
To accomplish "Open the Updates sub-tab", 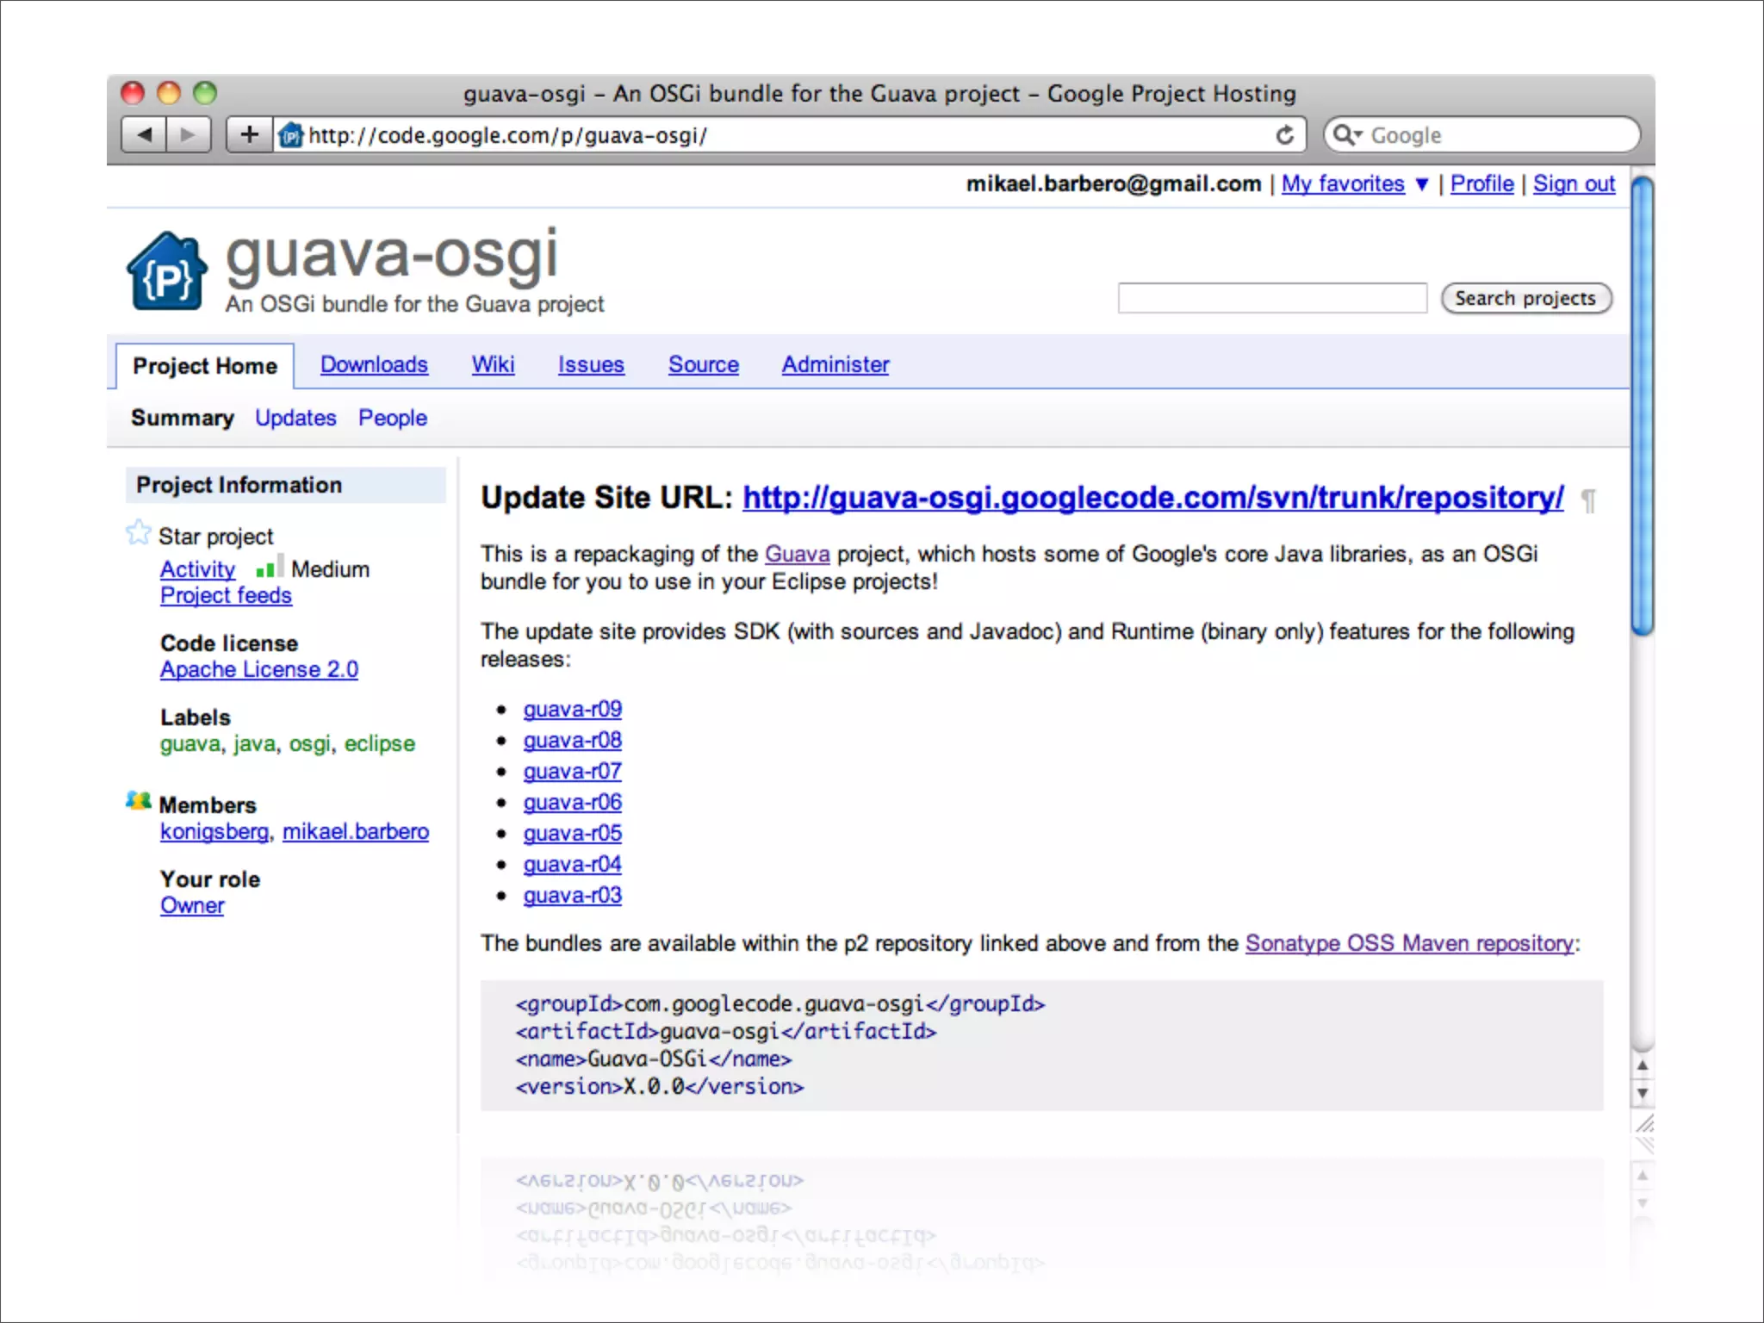I will pyautogui.click(x=295, y=418).
